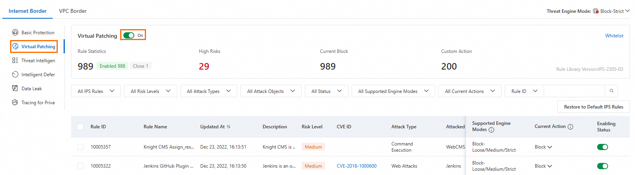Open the All Attack Objects dropdown
Image resolution: width=635 pixels, height=175 pixels.
point(271,91)
